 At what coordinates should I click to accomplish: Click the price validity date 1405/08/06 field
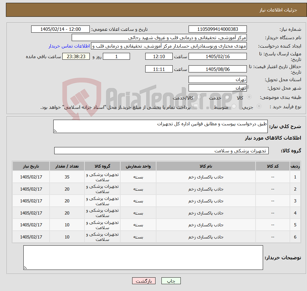218,69
